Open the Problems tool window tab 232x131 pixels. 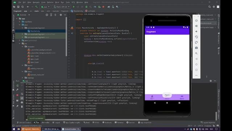107,123
